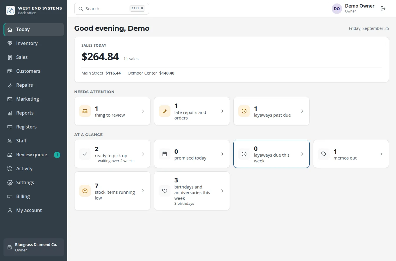This screenshot has width=396, height=261.
Task: Click the tag icon on memos out card
Action: [324, 154]
